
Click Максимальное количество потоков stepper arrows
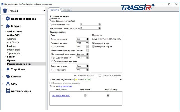click(100, 28)
